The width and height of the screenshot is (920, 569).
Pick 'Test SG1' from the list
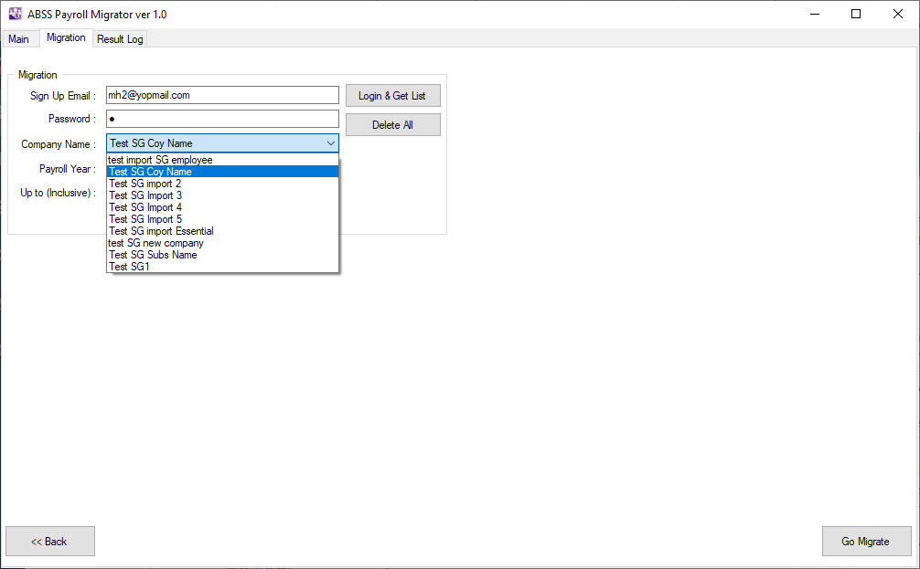pos(222,267)
